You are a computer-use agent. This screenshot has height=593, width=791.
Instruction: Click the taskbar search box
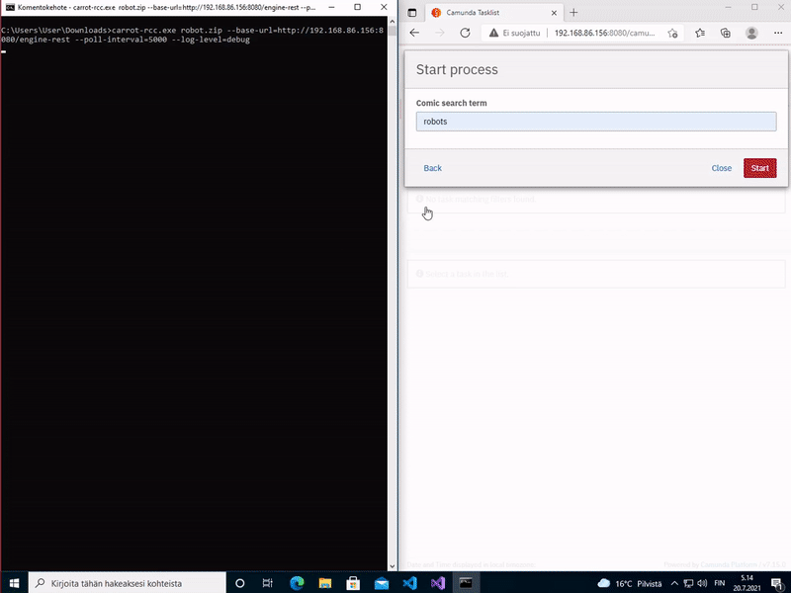pos(128,583)
